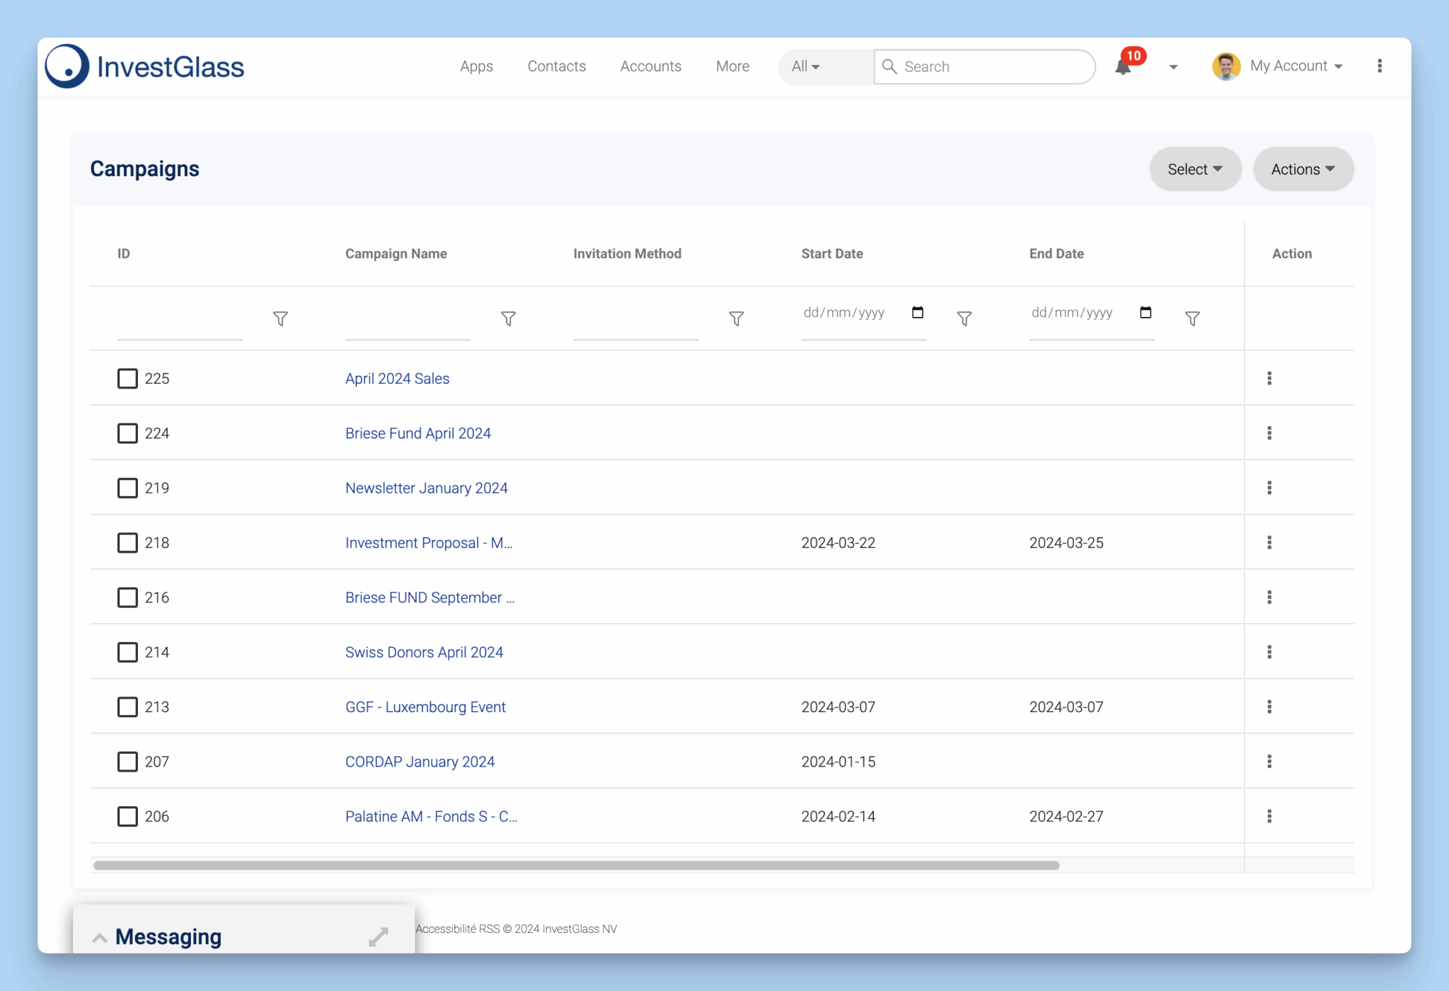
Task: Click the Campaign Name filter funnel icon
Action: tap(508, 319)
